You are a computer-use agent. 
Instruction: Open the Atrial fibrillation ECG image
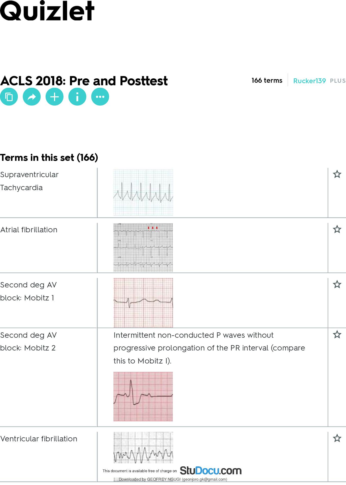(143, 248)
